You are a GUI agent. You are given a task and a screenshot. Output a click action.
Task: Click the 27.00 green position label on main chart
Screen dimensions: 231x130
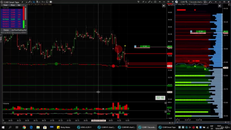point(145,47)
